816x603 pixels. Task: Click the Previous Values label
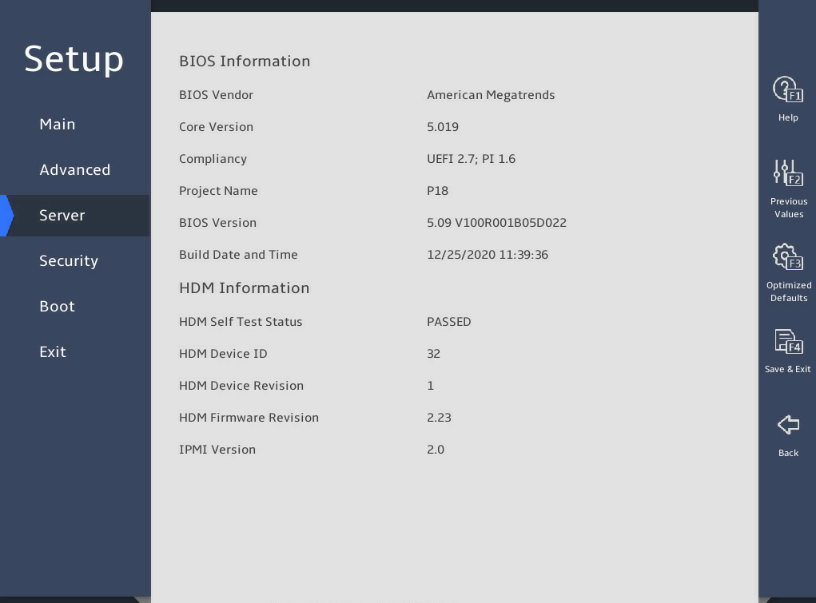point(788,208)
